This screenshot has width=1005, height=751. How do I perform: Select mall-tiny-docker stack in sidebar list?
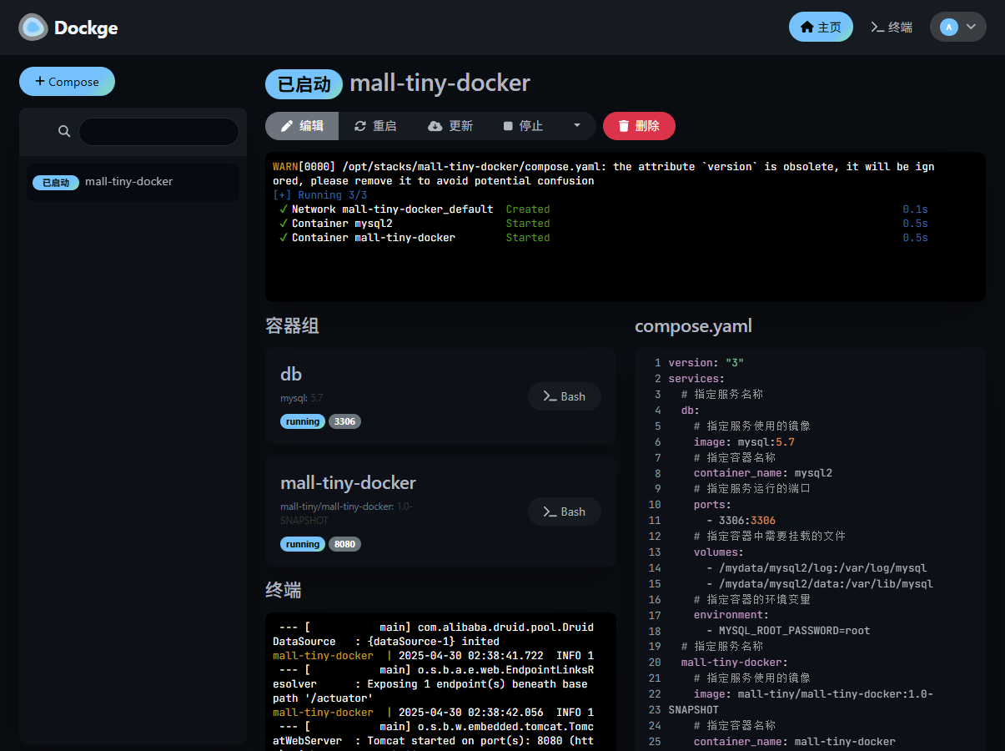[x=133, y=182]
